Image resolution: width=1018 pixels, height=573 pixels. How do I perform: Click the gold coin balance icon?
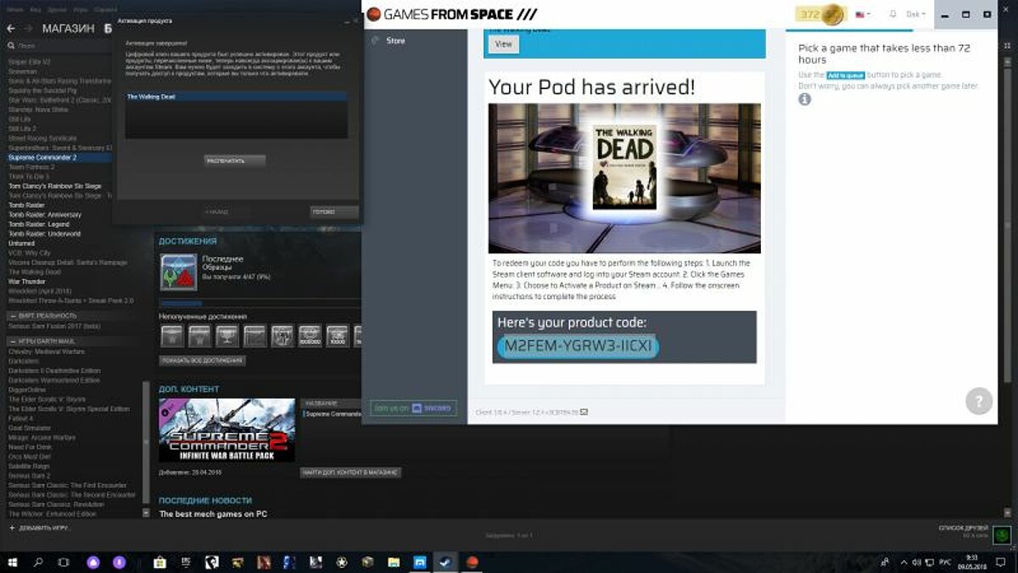[x=833, y=14]
